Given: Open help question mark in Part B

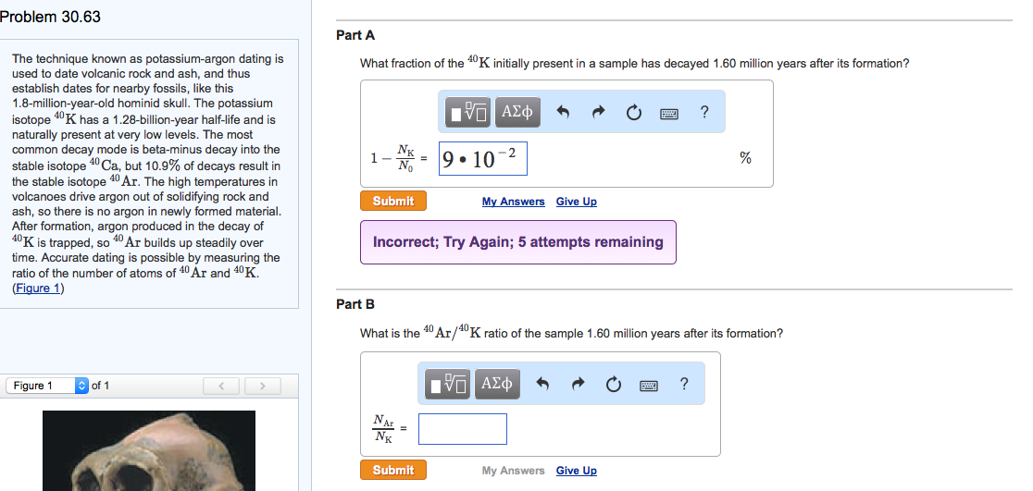Looking at the screenshot, I should 684,383.
